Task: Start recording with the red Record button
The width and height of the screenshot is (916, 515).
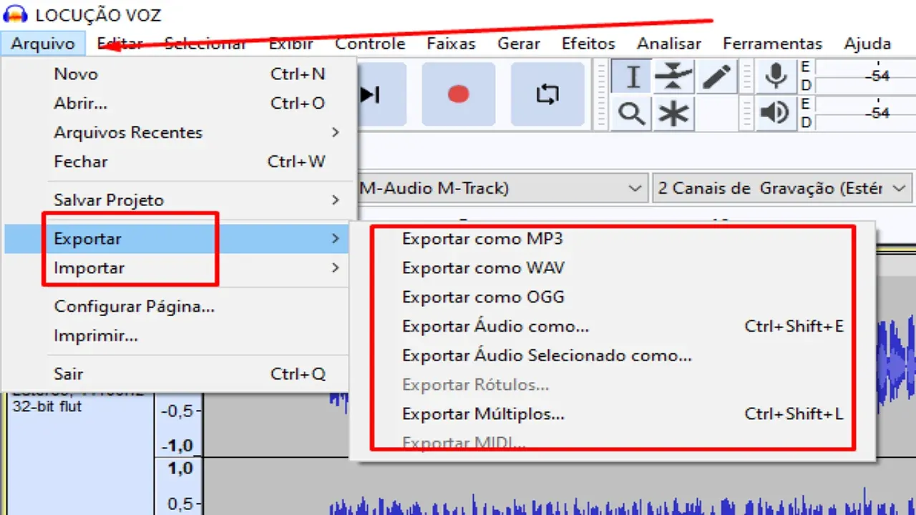Action: click(458, 94)
